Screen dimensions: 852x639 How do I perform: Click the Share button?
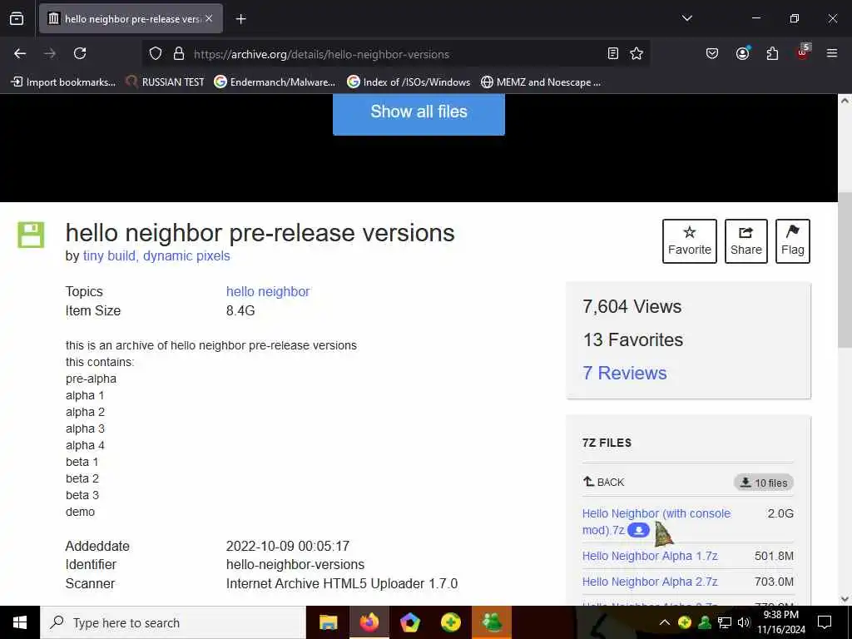[x=746, y=241]
